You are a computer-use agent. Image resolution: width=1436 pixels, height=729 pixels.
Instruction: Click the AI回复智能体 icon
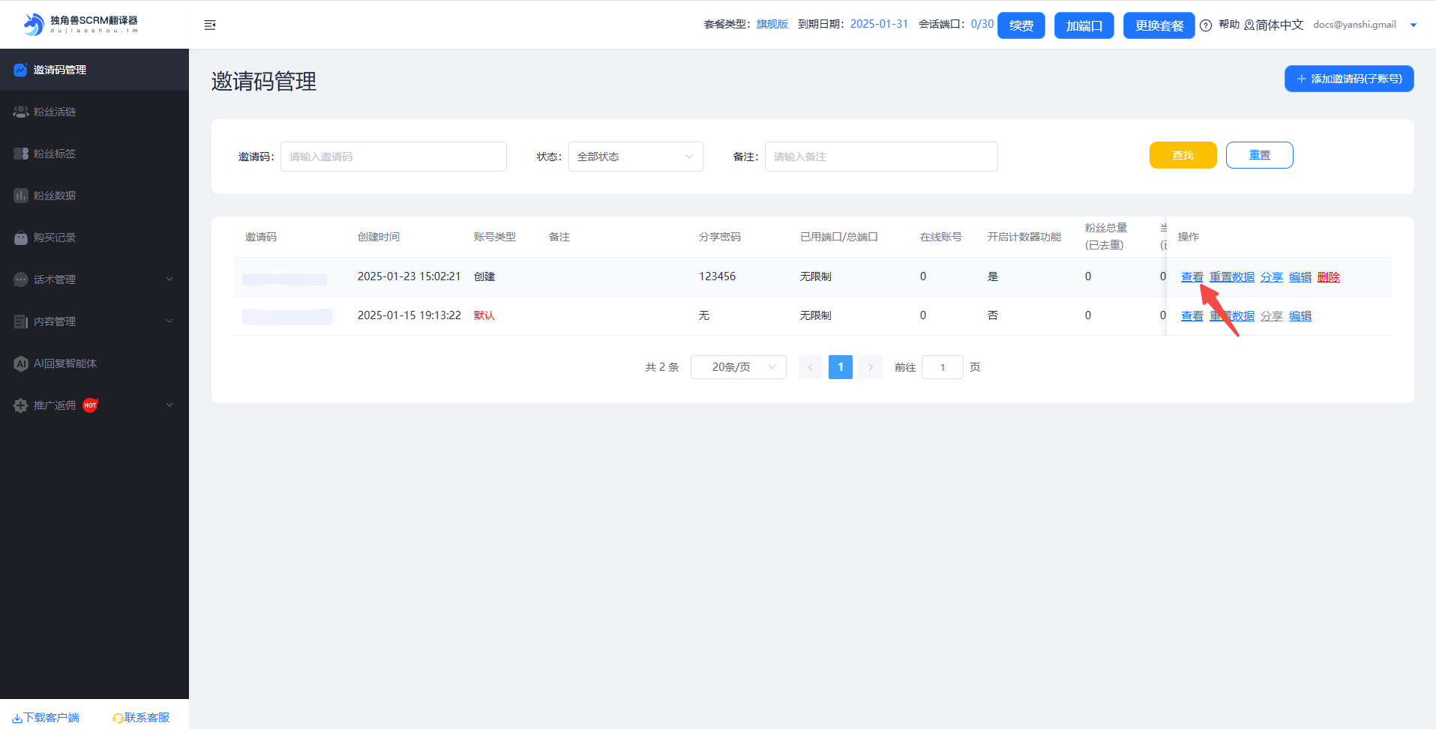coord(20,363)
